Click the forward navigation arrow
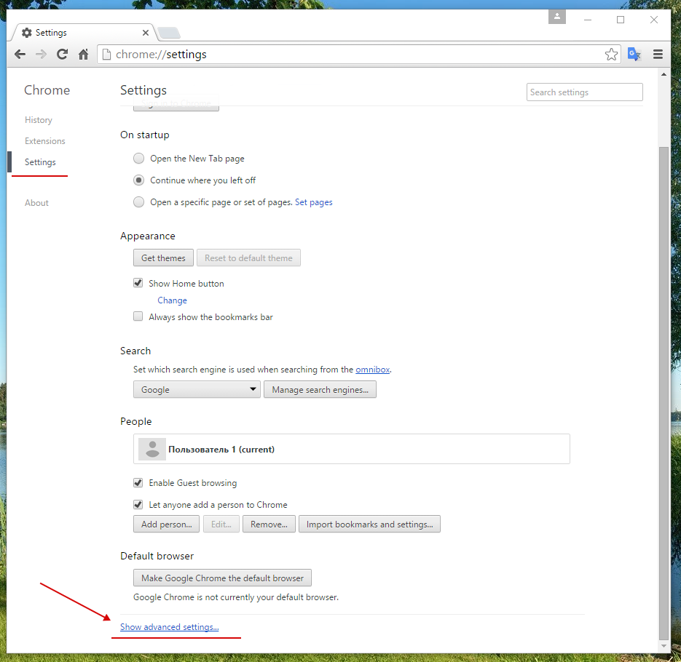This screenshot has height=662, width=681. click(x=42, y=55)
